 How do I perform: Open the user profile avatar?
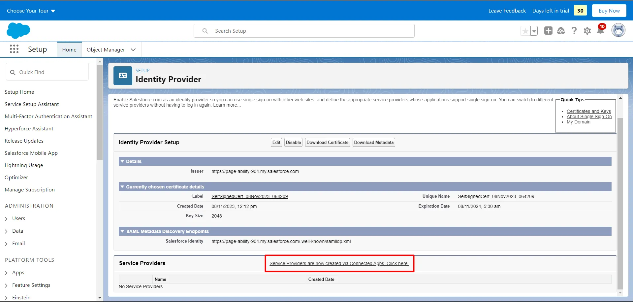[618, 30]
